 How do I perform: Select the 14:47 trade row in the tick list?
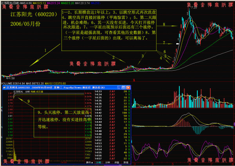coord(113,128)
